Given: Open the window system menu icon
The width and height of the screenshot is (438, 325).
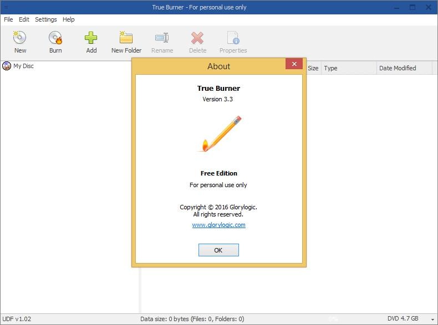Looking at the screenshot, I should [6, 7].
